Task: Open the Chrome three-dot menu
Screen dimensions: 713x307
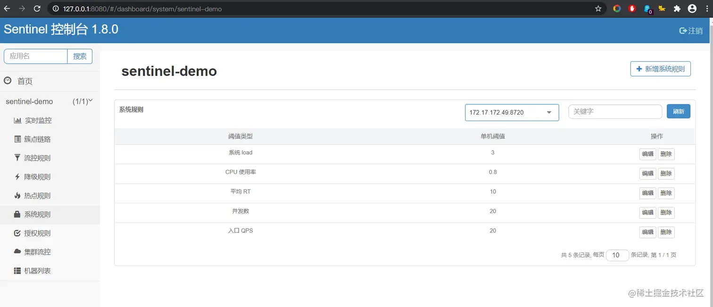Action: point(706,8)
